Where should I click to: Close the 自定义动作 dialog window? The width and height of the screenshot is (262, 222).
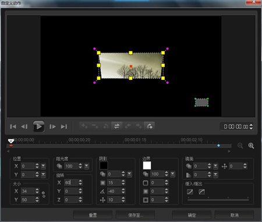[x=253, y=2]
